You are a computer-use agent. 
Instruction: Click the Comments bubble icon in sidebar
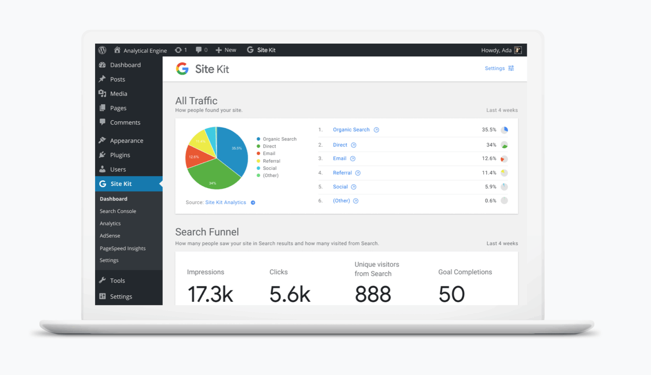click(102, 122)
